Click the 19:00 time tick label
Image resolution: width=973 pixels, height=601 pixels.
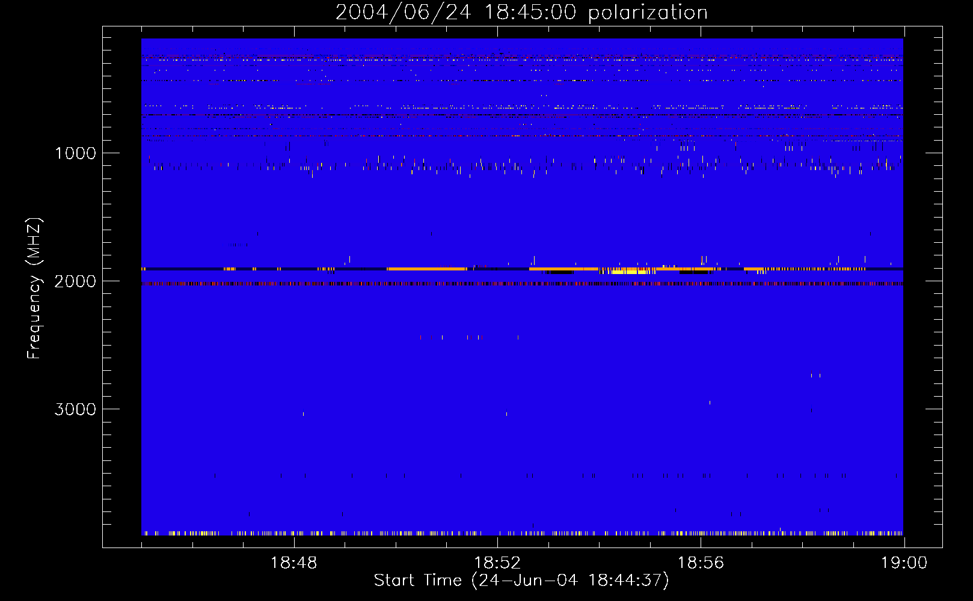click(904, 563)
